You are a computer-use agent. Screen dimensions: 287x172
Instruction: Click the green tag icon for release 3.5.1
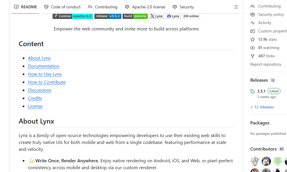point(253,91)
